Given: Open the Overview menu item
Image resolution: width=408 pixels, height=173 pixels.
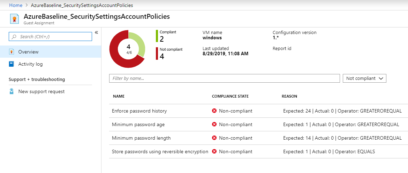Looking at the screenshot, I should click(x=29, y=52).
